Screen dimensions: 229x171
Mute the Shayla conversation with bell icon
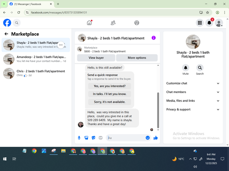185,67
